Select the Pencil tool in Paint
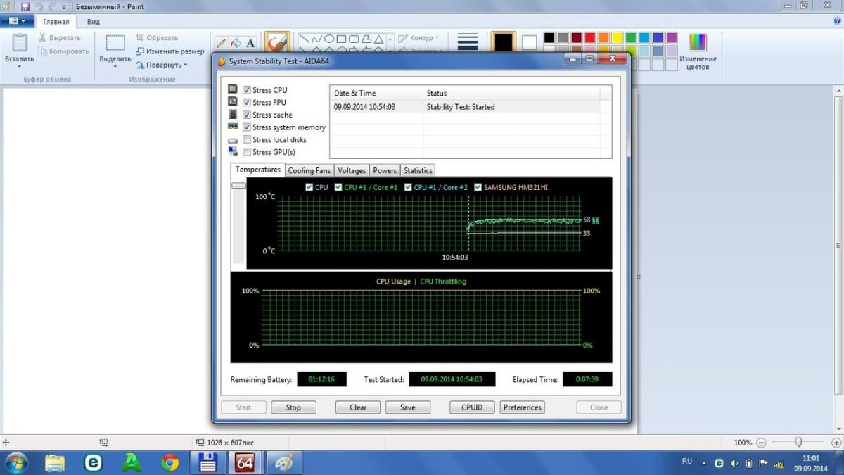Image resolution: width=844 pixels, height=475 pixels. (x=221, y=42)
